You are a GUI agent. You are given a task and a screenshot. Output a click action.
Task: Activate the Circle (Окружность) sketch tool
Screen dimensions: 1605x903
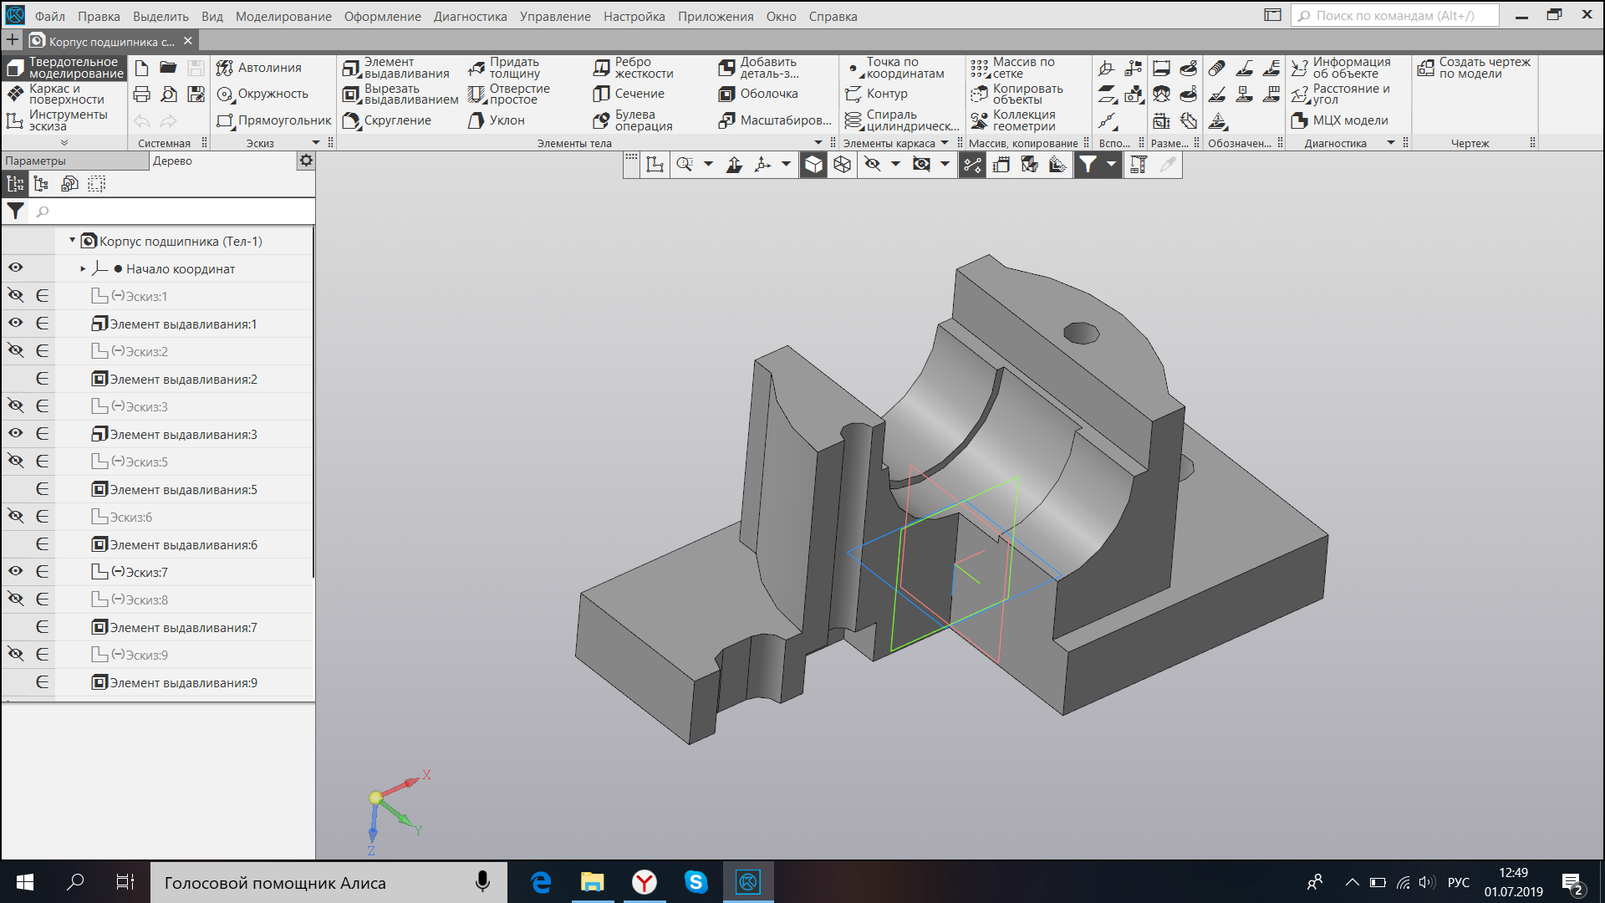[262, 94]
